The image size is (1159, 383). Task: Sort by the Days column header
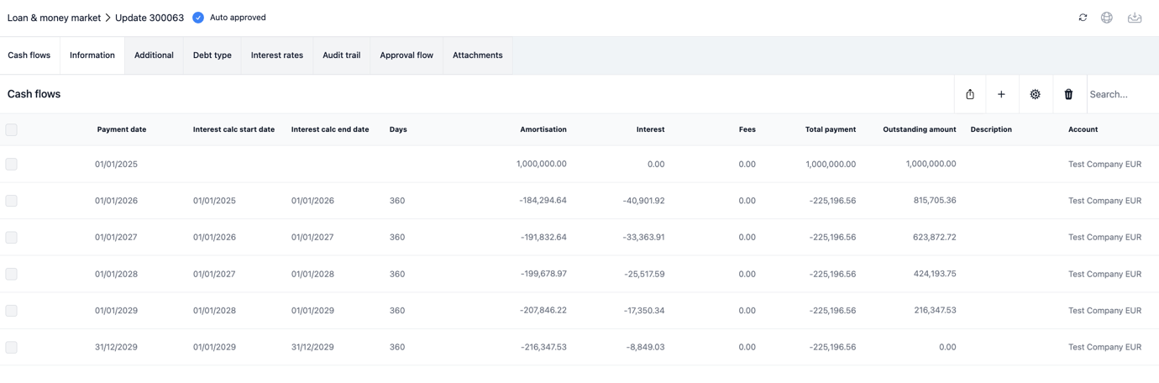tap(398, 129)
